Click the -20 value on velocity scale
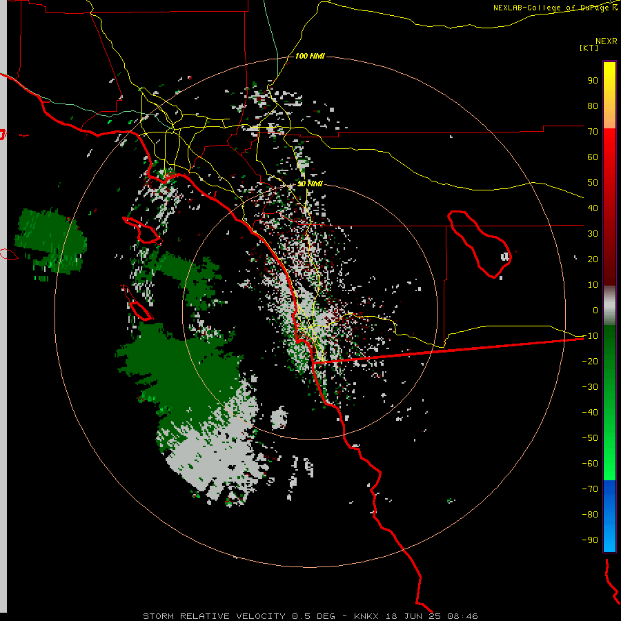This screenshot has height=621, width=621. pos(590,361)
